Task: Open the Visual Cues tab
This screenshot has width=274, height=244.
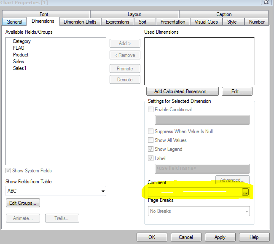Action: click(x=206, y=22)
